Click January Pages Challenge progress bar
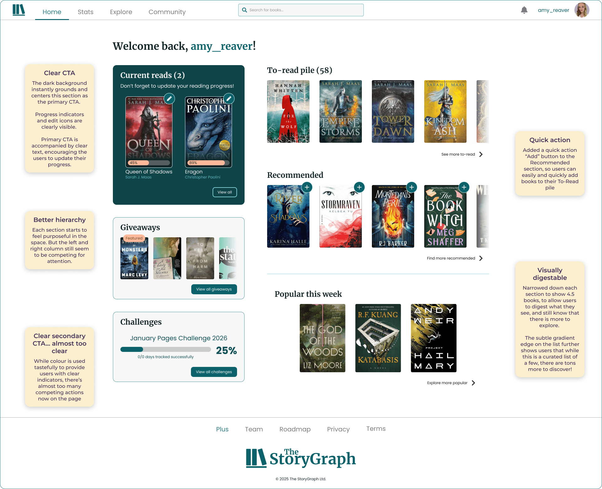 coord(166,349)
